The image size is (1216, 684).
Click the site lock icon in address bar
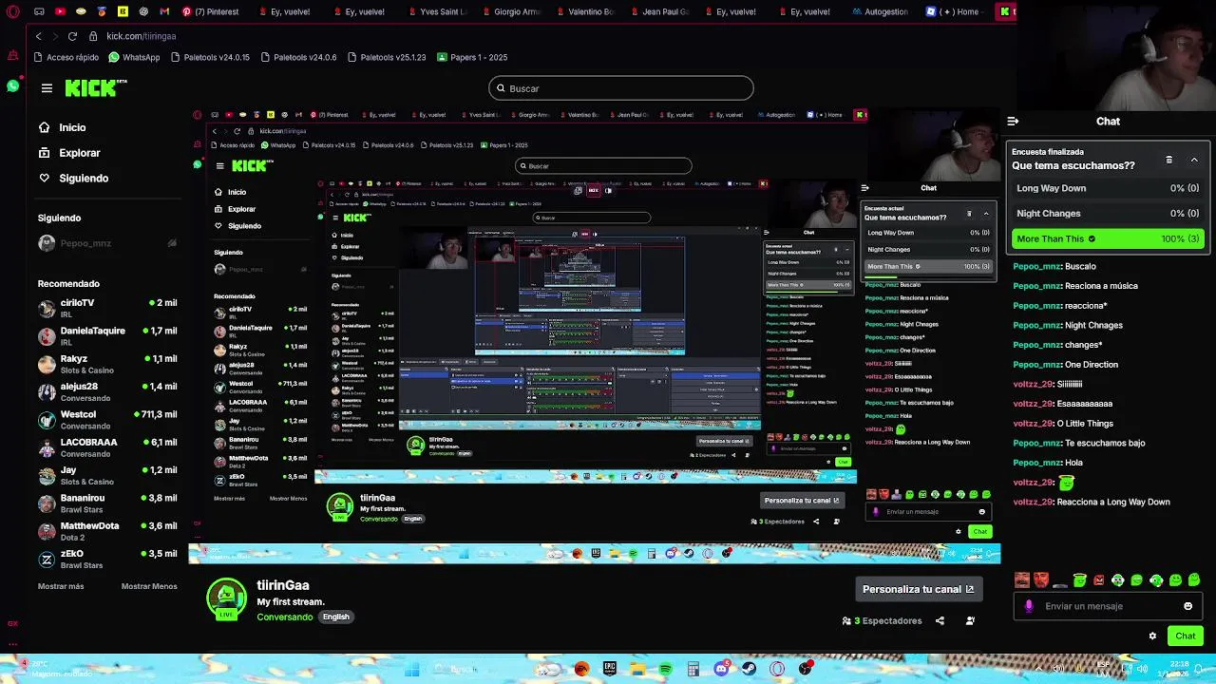click(x=93, y=36)
